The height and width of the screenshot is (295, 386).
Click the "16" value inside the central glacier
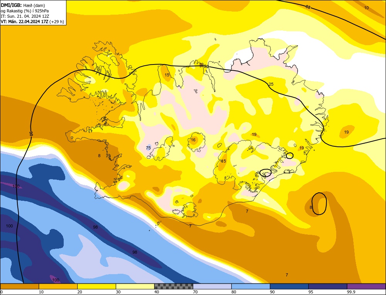coord(193,140)
